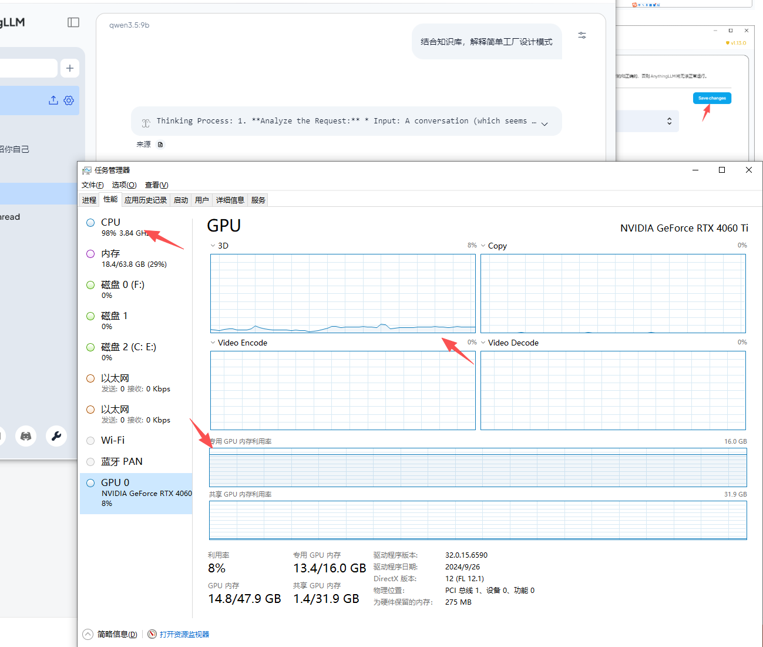Open the 查看(V) menu
The image size is (763, 647).
tap(157, 185)
